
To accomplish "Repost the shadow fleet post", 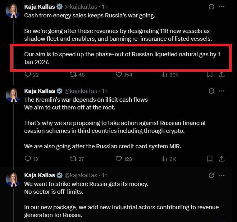I will pos(73,75).
